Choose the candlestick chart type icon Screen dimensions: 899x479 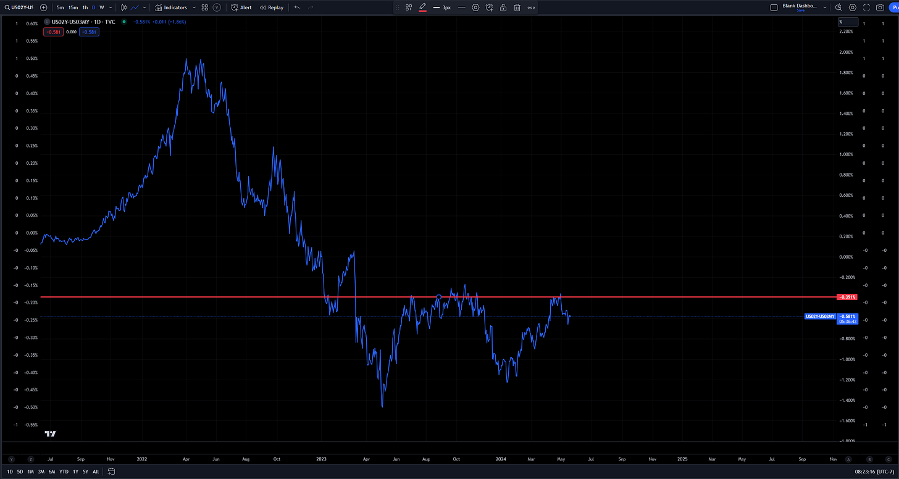tap(124, 7)
